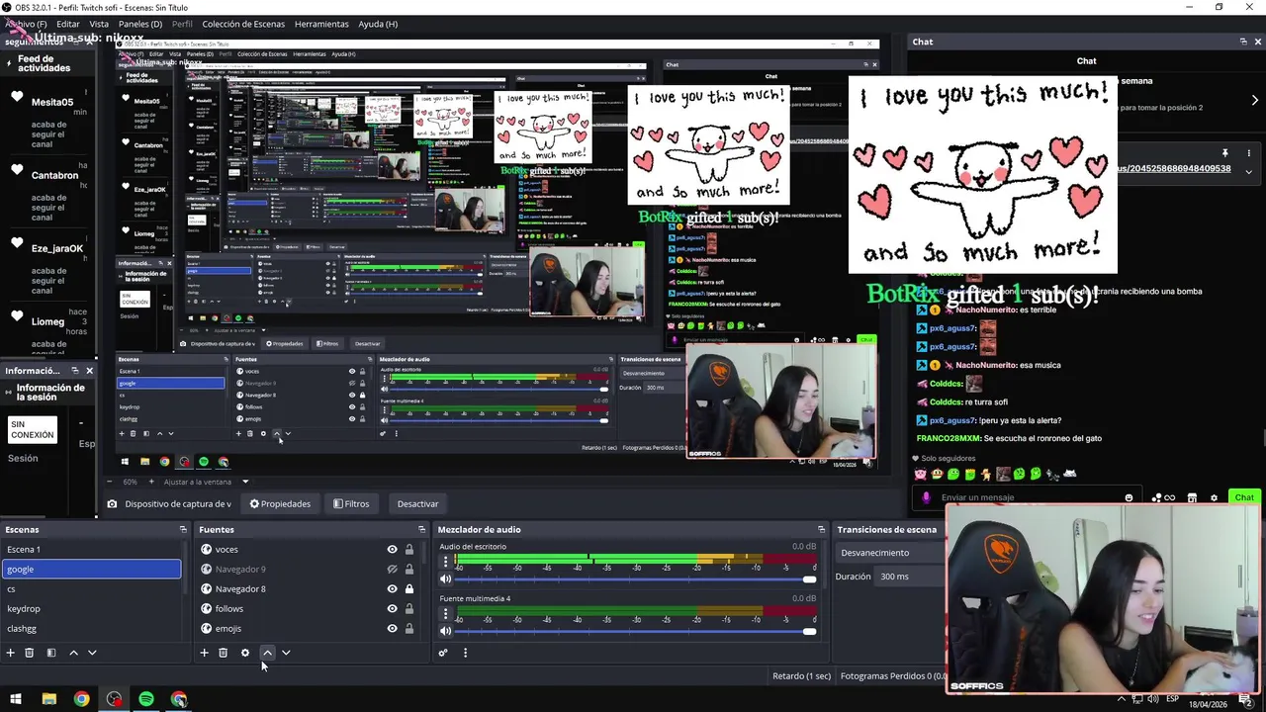
Task: Move scene up in Escenas toolbar
Action: point(73,653)
